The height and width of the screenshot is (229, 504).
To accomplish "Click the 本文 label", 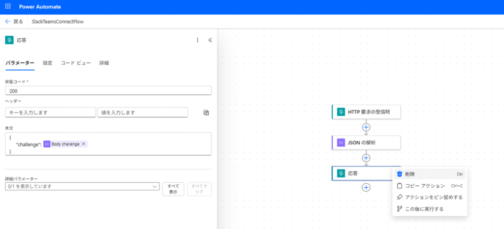I will pyautogui.click(x=9, y=128).
